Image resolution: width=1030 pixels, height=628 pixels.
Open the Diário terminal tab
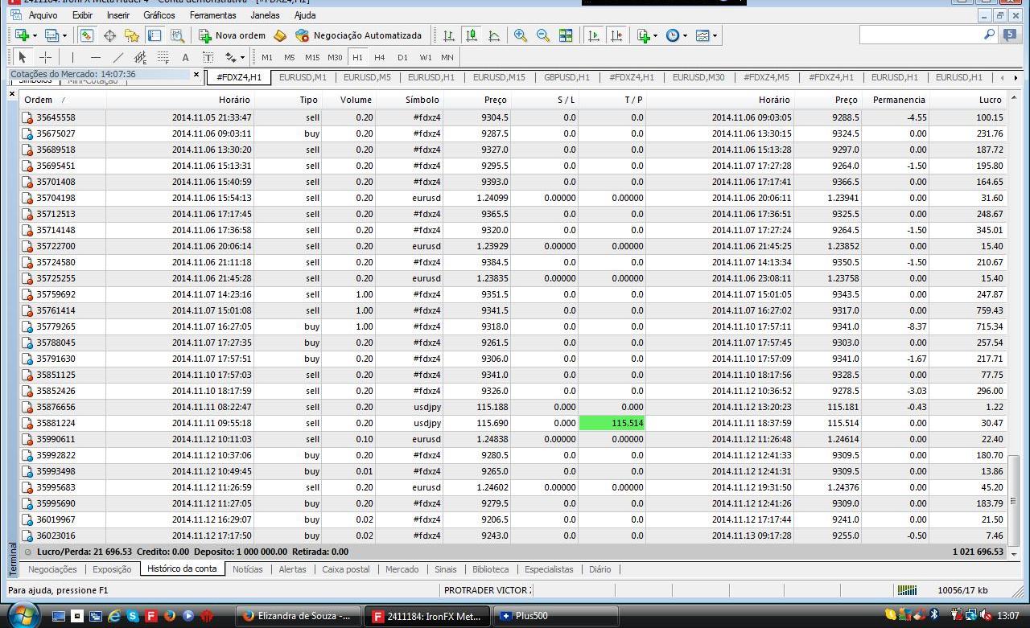tap(600, 569)
